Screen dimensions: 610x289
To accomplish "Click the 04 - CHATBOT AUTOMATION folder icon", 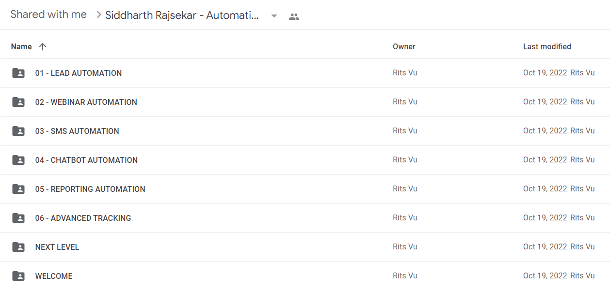I will [18, 160].
